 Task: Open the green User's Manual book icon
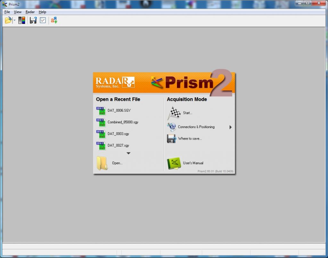click(174, 163)
